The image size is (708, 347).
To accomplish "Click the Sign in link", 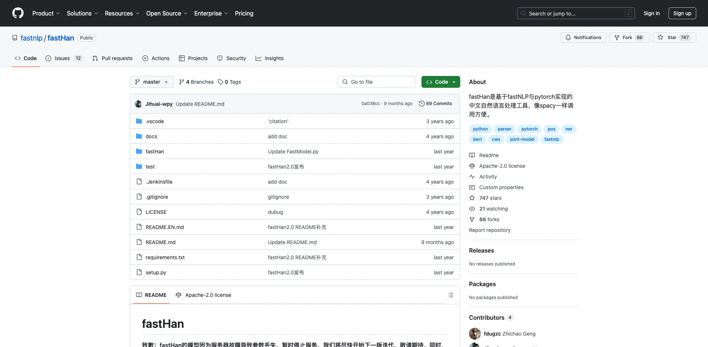I will click(652, 13).
